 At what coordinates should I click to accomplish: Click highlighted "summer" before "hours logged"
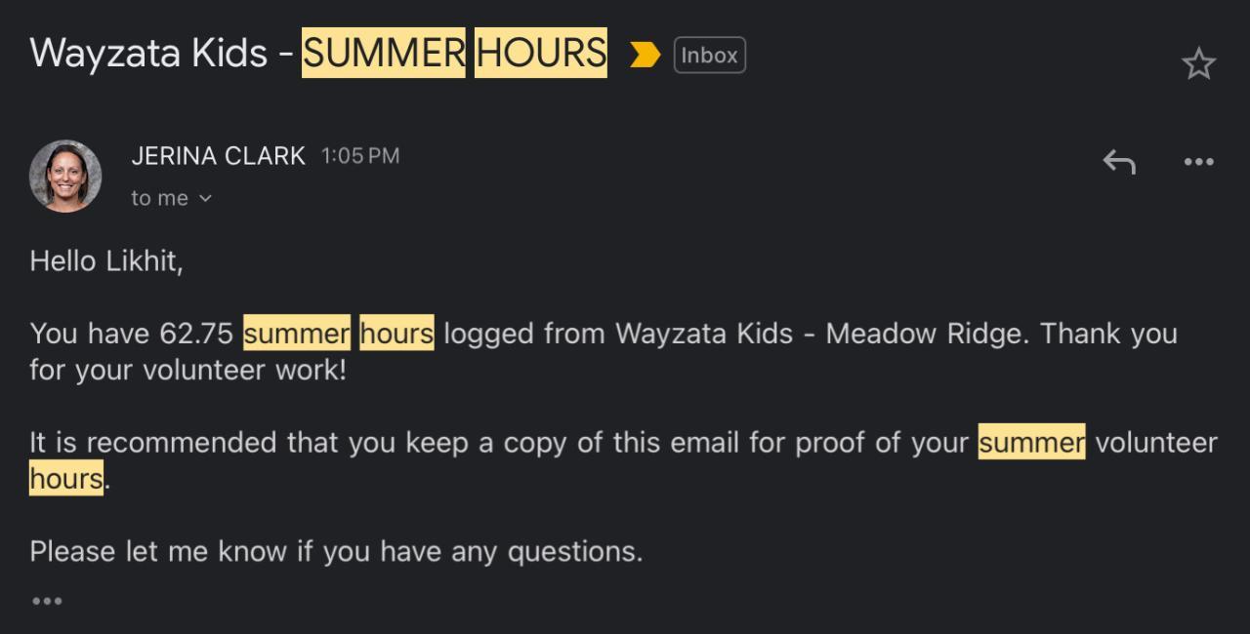click(x=297, y=334)
